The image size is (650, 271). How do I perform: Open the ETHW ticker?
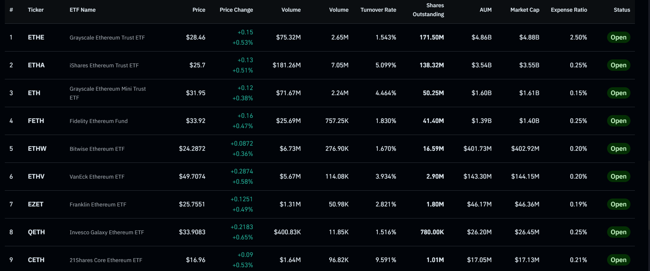point(37,149)
